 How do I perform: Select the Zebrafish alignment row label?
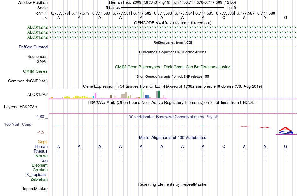tap(39, 179)
